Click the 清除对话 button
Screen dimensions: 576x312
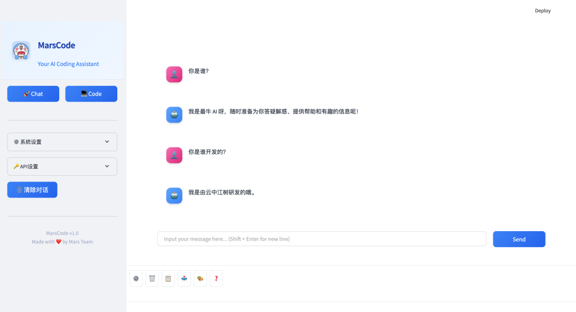coord(33,190)
